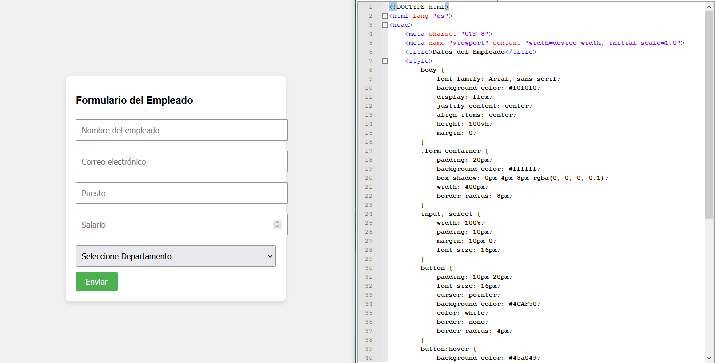The width and height of the screenshot is (715, 363).
Task: Decrease Salario with the down spinner arrow
Action: tap(277, 227)
